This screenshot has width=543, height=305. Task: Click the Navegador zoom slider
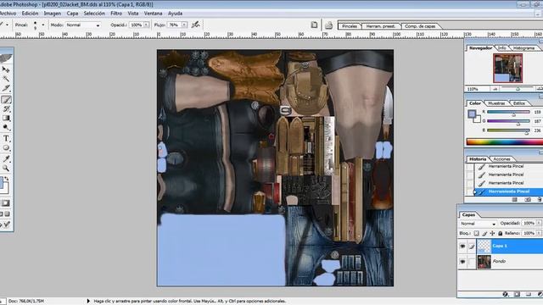click(x=518, y=89)
